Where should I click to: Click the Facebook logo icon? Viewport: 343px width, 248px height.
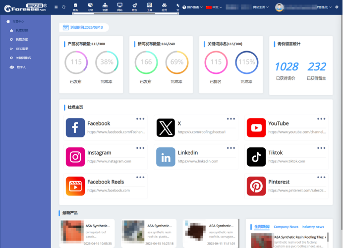coord(75,127)
